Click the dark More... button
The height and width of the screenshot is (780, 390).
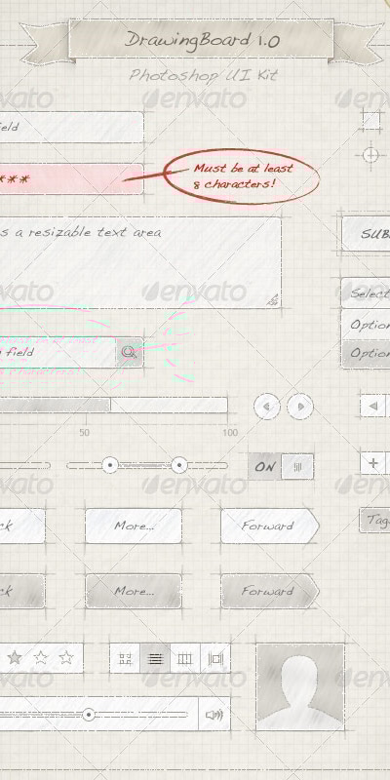click(x=134, y=591)
